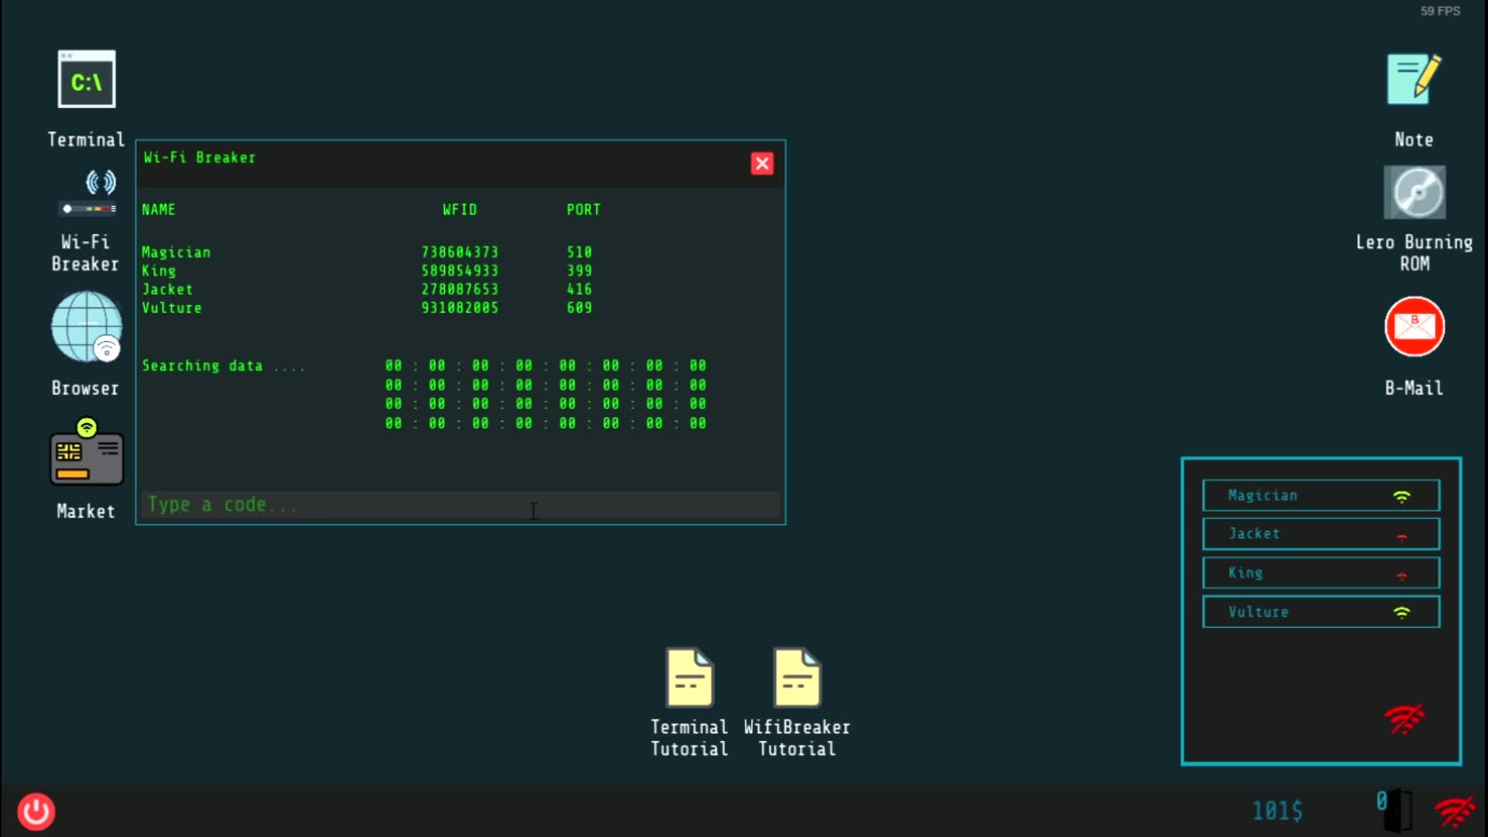This screenshot has width=1488, height=837.
Task: Launch the Wi-Fi Breaker desktop icon
Action: pyautogui.click(x=86, y=195)
